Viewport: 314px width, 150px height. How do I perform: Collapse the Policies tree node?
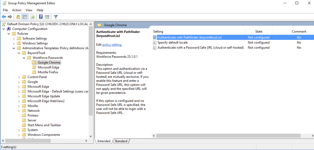pos(9,33)
